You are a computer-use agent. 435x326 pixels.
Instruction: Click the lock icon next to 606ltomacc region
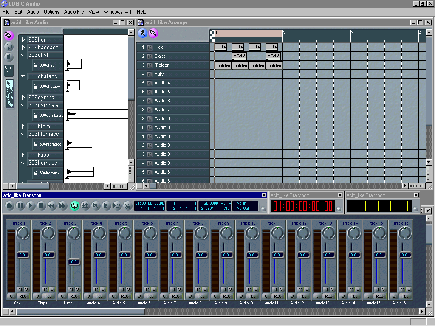(x=35, y=173)
